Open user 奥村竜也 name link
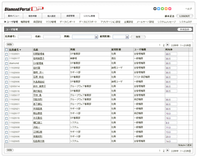The height and width of the screenshot is (156, 197). [38, 91]
